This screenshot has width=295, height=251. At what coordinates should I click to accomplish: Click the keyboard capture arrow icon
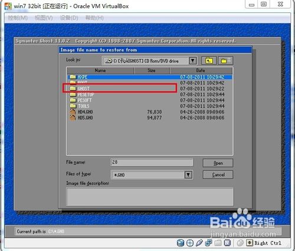pos(250,243)
